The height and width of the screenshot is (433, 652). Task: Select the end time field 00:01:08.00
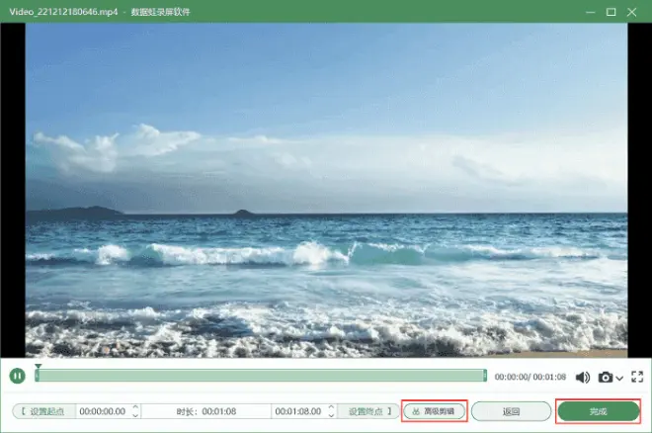click(298, 411)
